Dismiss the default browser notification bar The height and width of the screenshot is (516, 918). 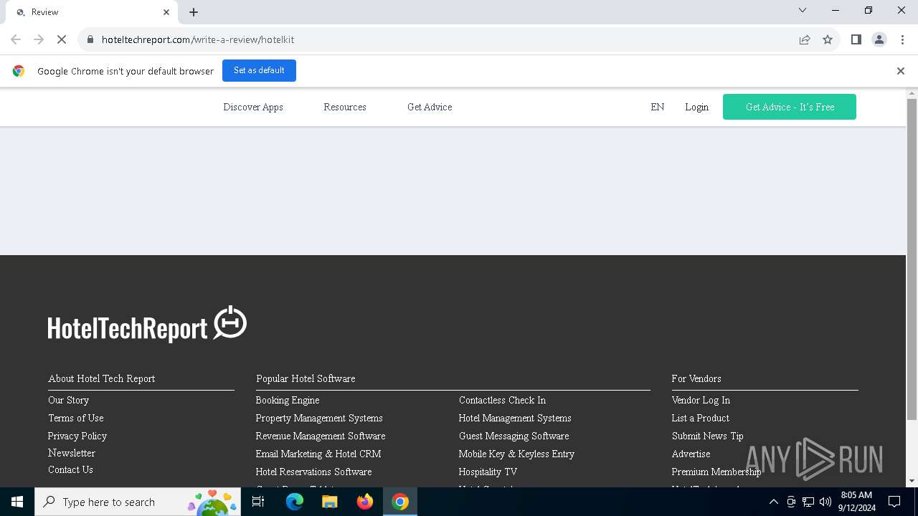click(901, 71)
